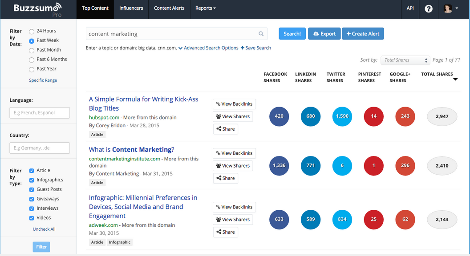
Task: Click Pinterest shares bubble showing 14
Action: (x=373, y=116)
